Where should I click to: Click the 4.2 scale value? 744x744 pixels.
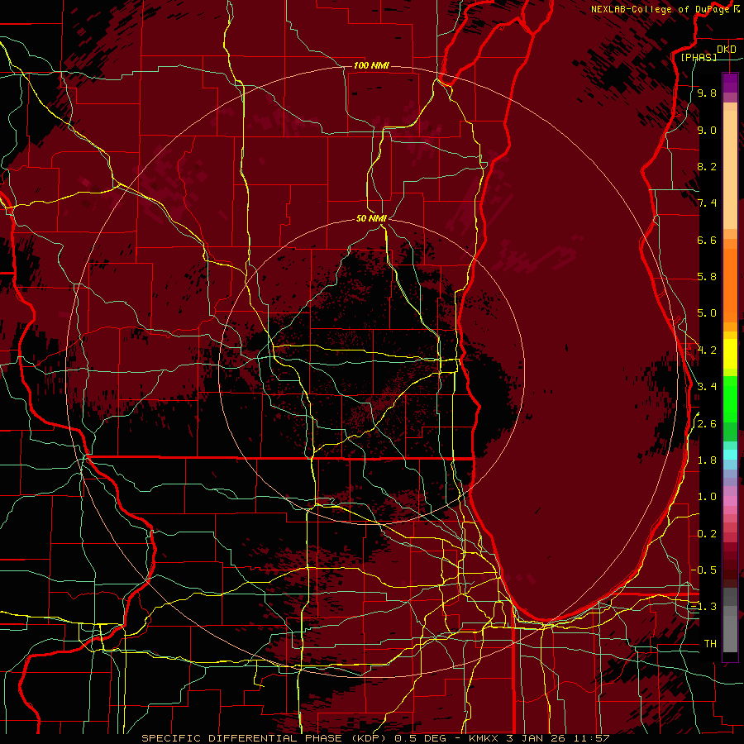tap(707, 351)
